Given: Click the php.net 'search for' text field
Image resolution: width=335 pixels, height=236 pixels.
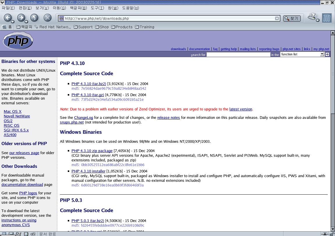Looking at the screenshot, I should (238, 54).
